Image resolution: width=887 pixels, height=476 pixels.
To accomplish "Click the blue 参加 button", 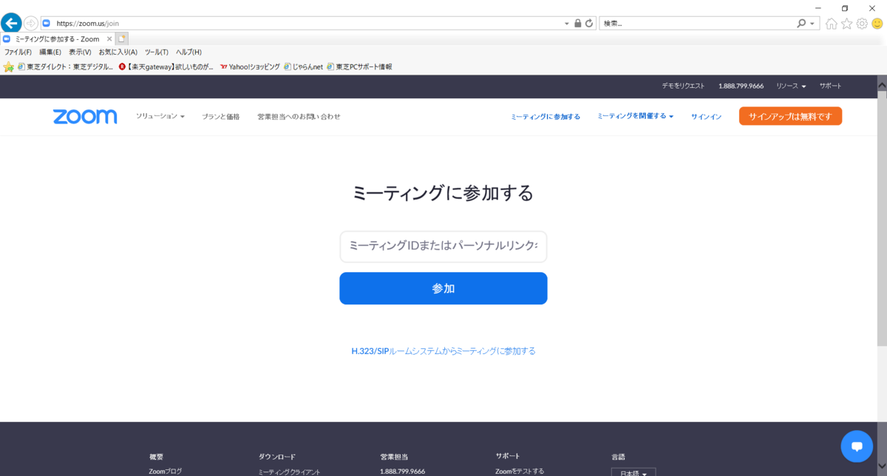I will click(443, 288).
